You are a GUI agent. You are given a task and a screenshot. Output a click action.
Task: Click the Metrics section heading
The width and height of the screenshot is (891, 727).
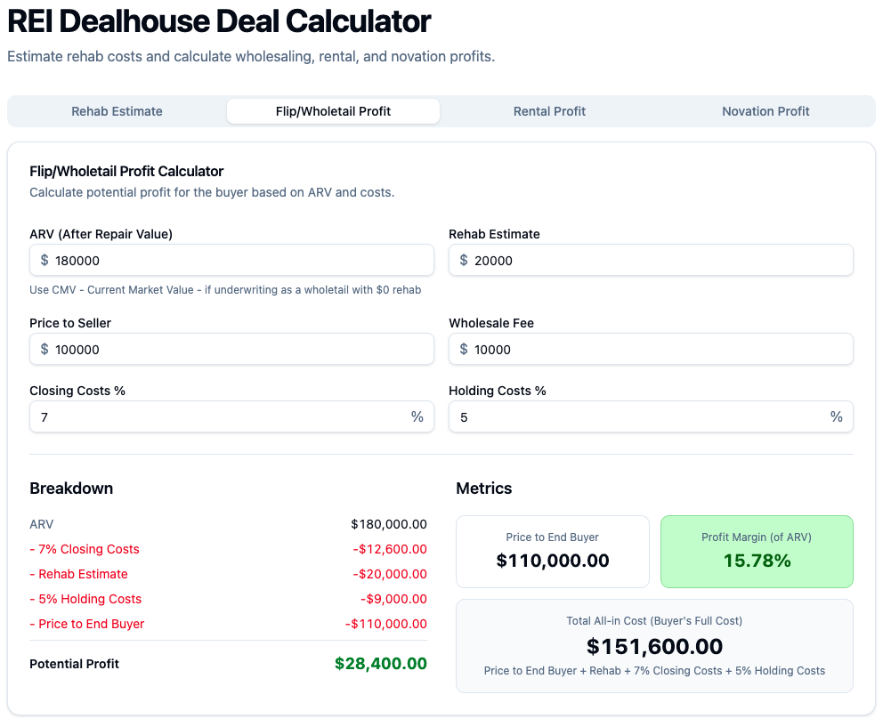[484, 489]
